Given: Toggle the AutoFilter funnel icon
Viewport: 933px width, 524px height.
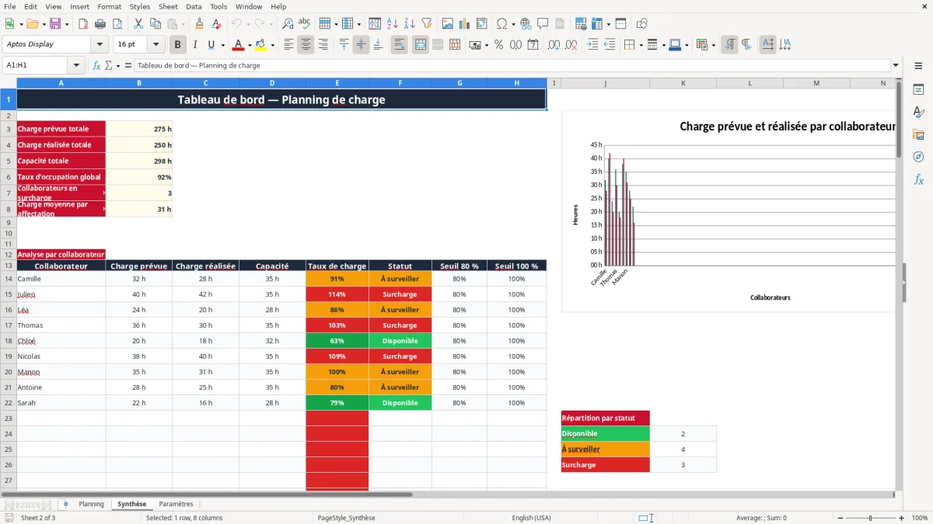Looking at the screenshot, I should (426, 24).
